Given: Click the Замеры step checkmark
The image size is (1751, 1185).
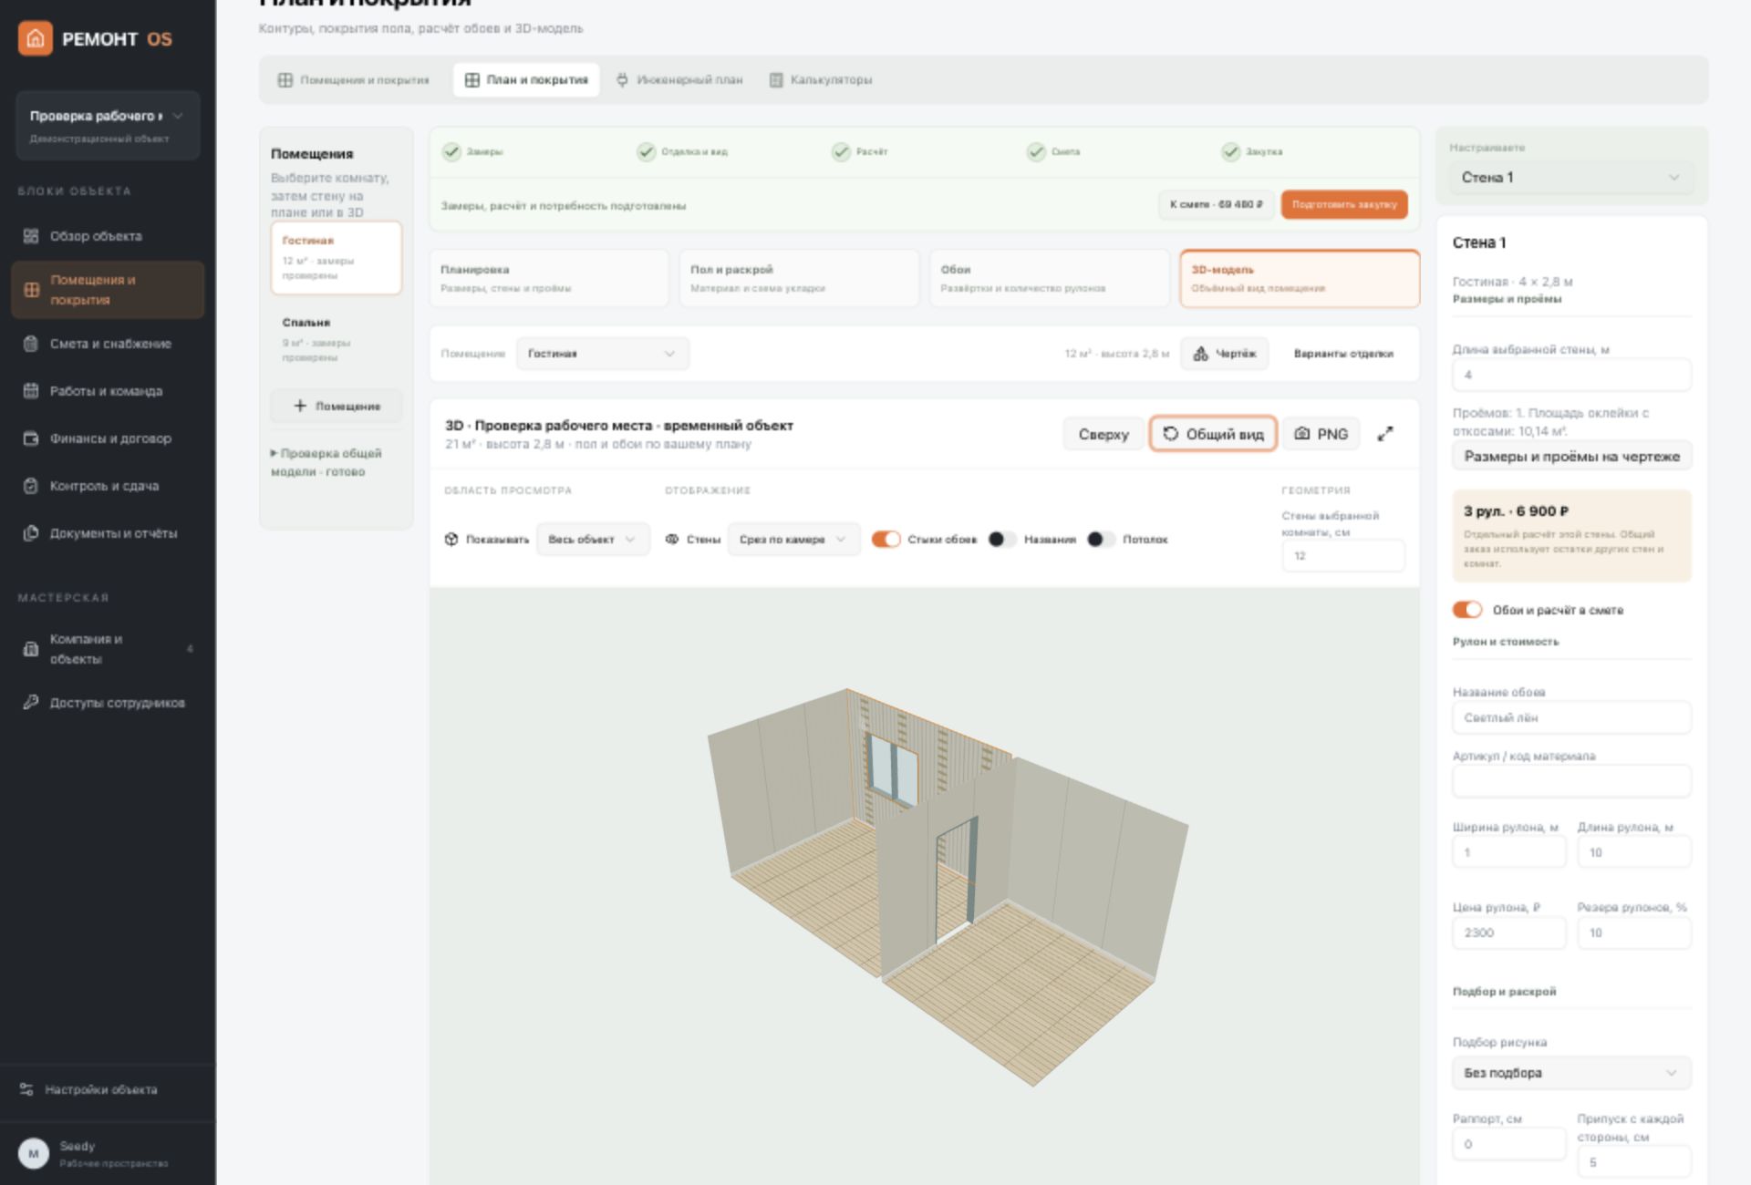Looking at the screenshot, I should click(451, 151).
